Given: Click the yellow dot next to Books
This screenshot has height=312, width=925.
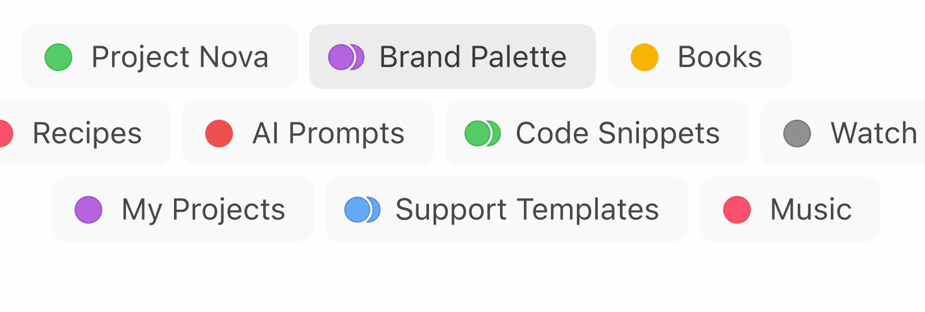Looking at the screenshot, I should pos(645,57).
